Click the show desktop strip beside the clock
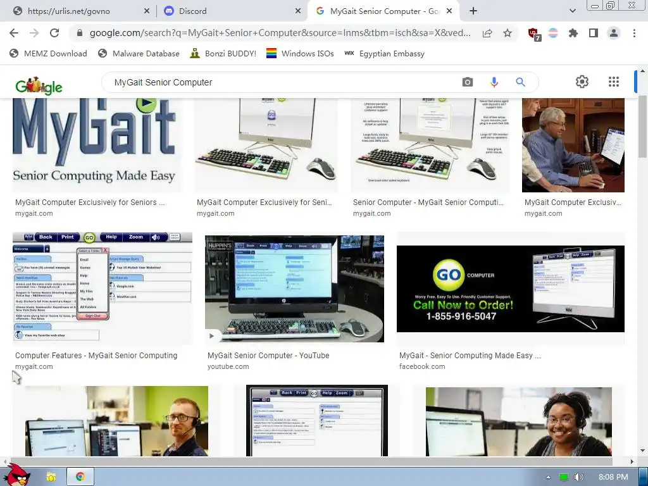Screen dimensions: 648x486 pos(643,477)
